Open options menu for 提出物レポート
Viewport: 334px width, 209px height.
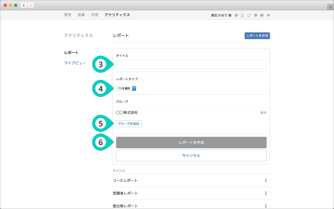tap(266, 206)
